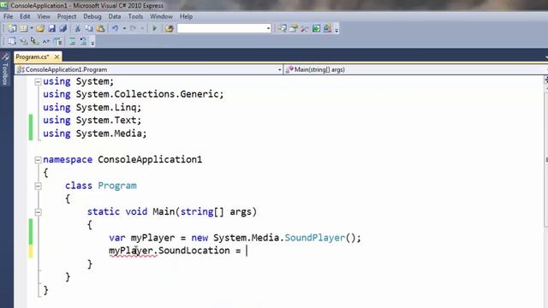Open the Debug menu
Image resolution: width=548 pixels, height=308 pixels.
coord(92,16)
